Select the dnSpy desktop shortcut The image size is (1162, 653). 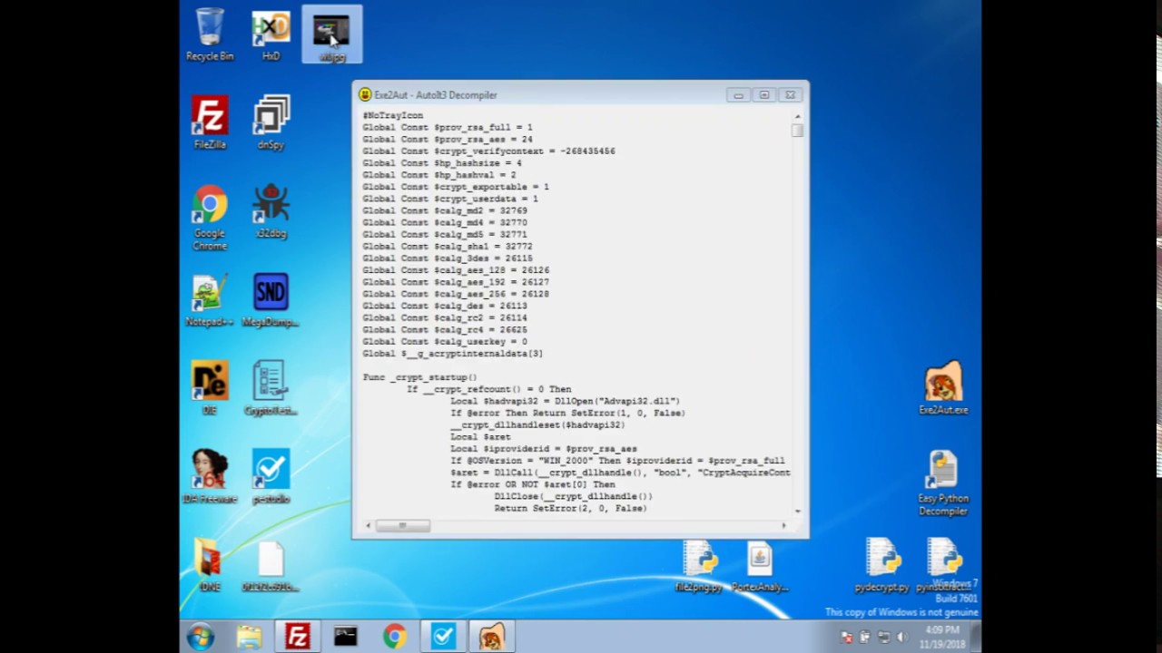pyautogui.click(x=271, y=123)
